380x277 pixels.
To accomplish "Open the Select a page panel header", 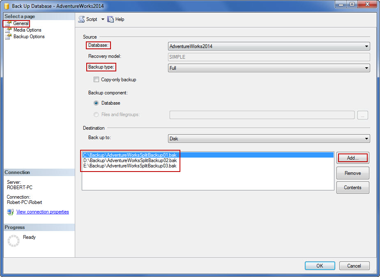I will click(20, 16).
